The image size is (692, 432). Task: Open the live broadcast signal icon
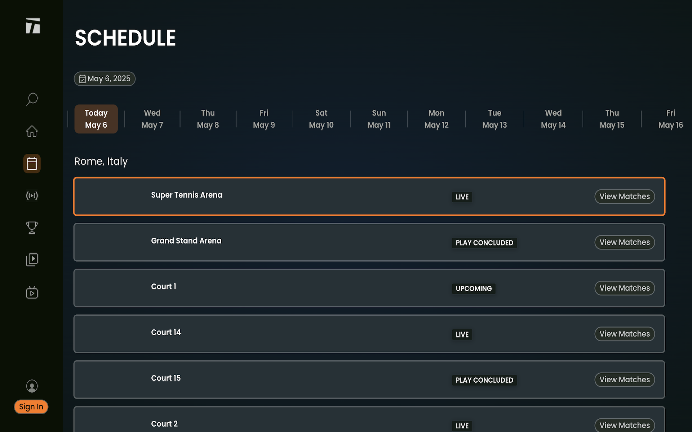coord(32,195)
